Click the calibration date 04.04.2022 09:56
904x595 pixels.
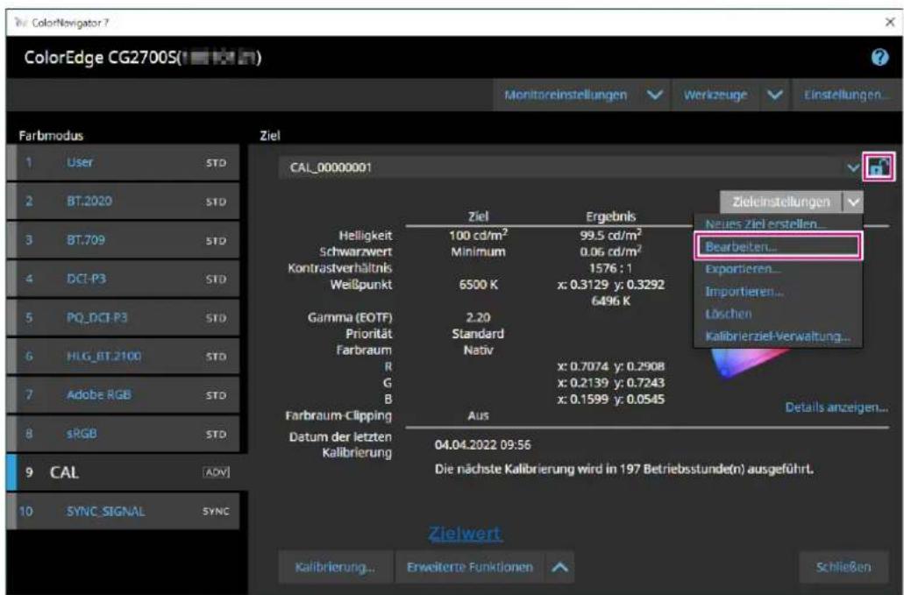coord(482,444)
